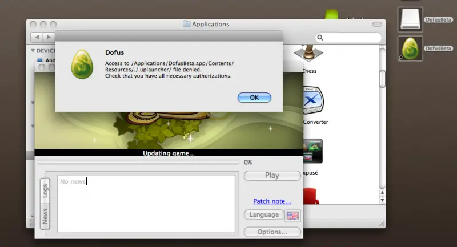This screenshot has width=457, height=247.
Task: Click the DofusBeta label beside the disk icon
Action: 438,20
